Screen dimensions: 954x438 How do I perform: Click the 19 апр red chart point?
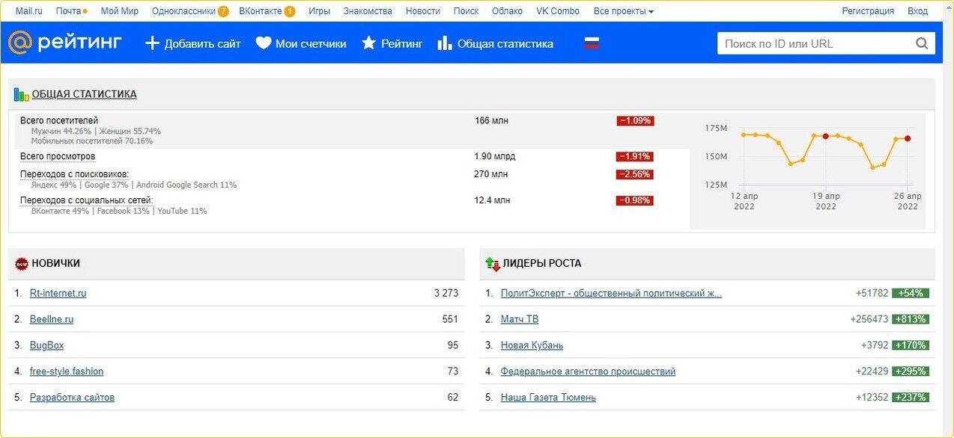click(x=825, y=136)
